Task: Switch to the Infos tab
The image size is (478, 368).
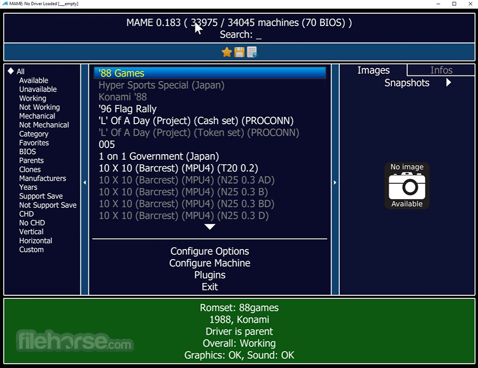Action: click(x=440, y=70)
